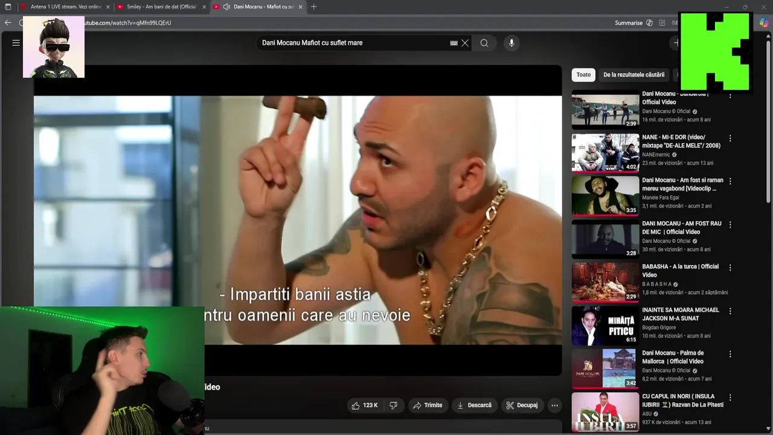Start voice search with microphone icon
The image size is (773, 435).
(512, 43)
